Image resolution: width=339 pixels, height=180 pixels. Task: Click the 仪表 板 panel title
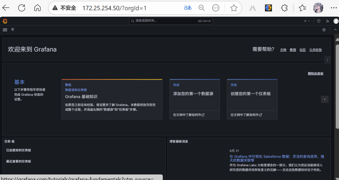(9, 141)
